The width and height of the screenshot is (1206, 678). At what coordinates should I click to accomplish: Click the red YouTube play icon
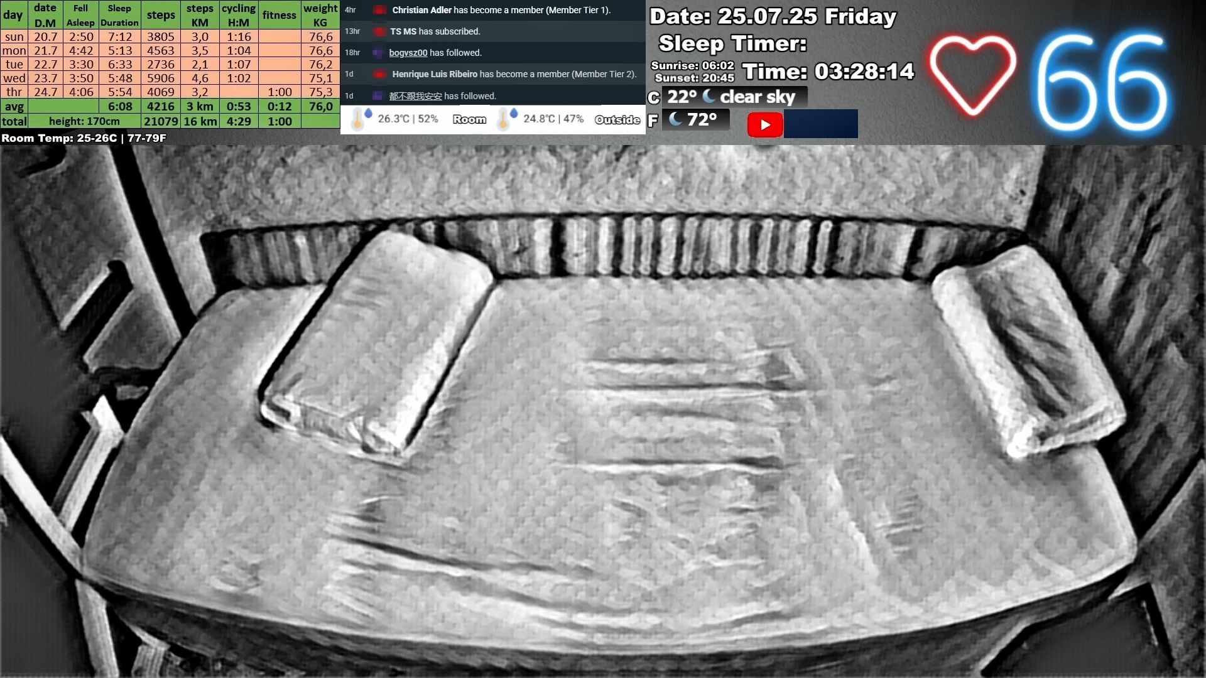tap(765, 124)
